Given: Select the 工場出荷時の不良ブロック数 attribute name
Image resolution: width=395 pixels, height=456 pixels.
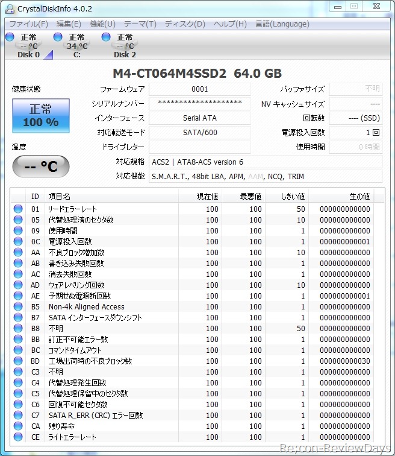Looking at the screenshot, I should click(x=90, y=361).
